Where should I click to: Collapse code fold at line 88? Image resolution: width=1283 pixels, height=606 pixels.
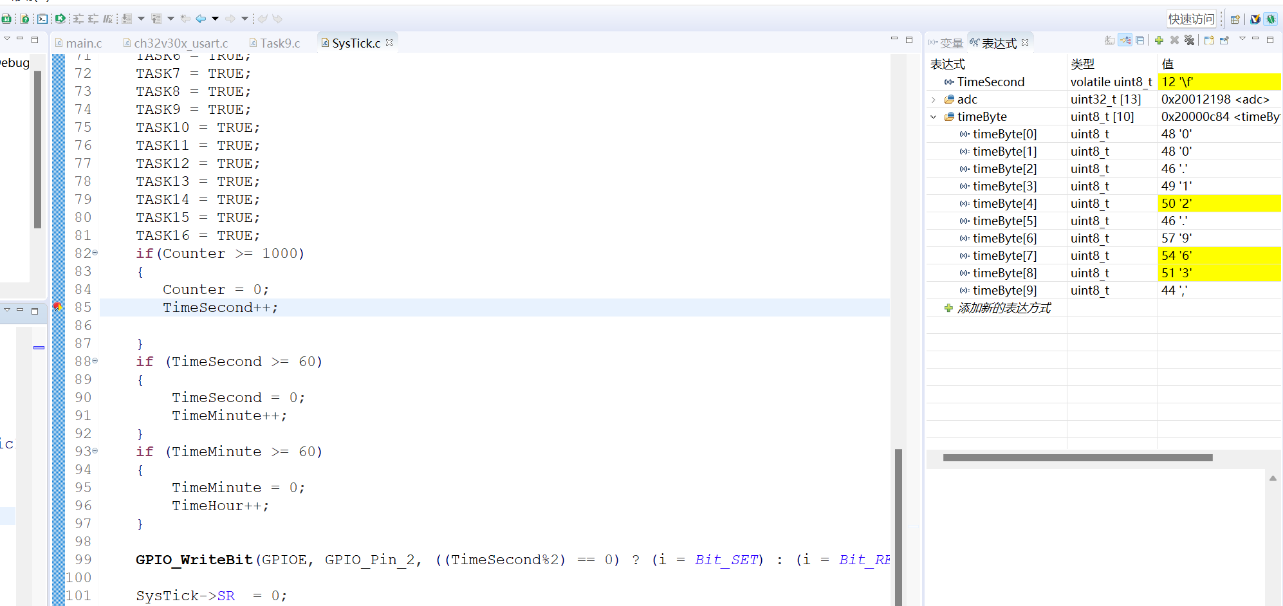95,361
